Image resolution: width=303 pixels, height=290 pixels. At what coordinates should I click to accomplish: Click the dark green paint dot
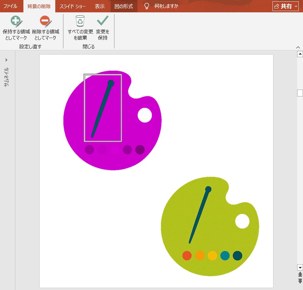point(238,256)
